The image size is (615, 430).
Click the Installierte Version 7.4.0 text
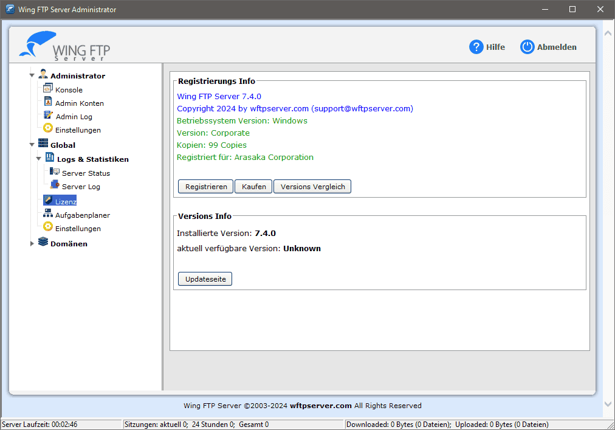tap(226, 234)
